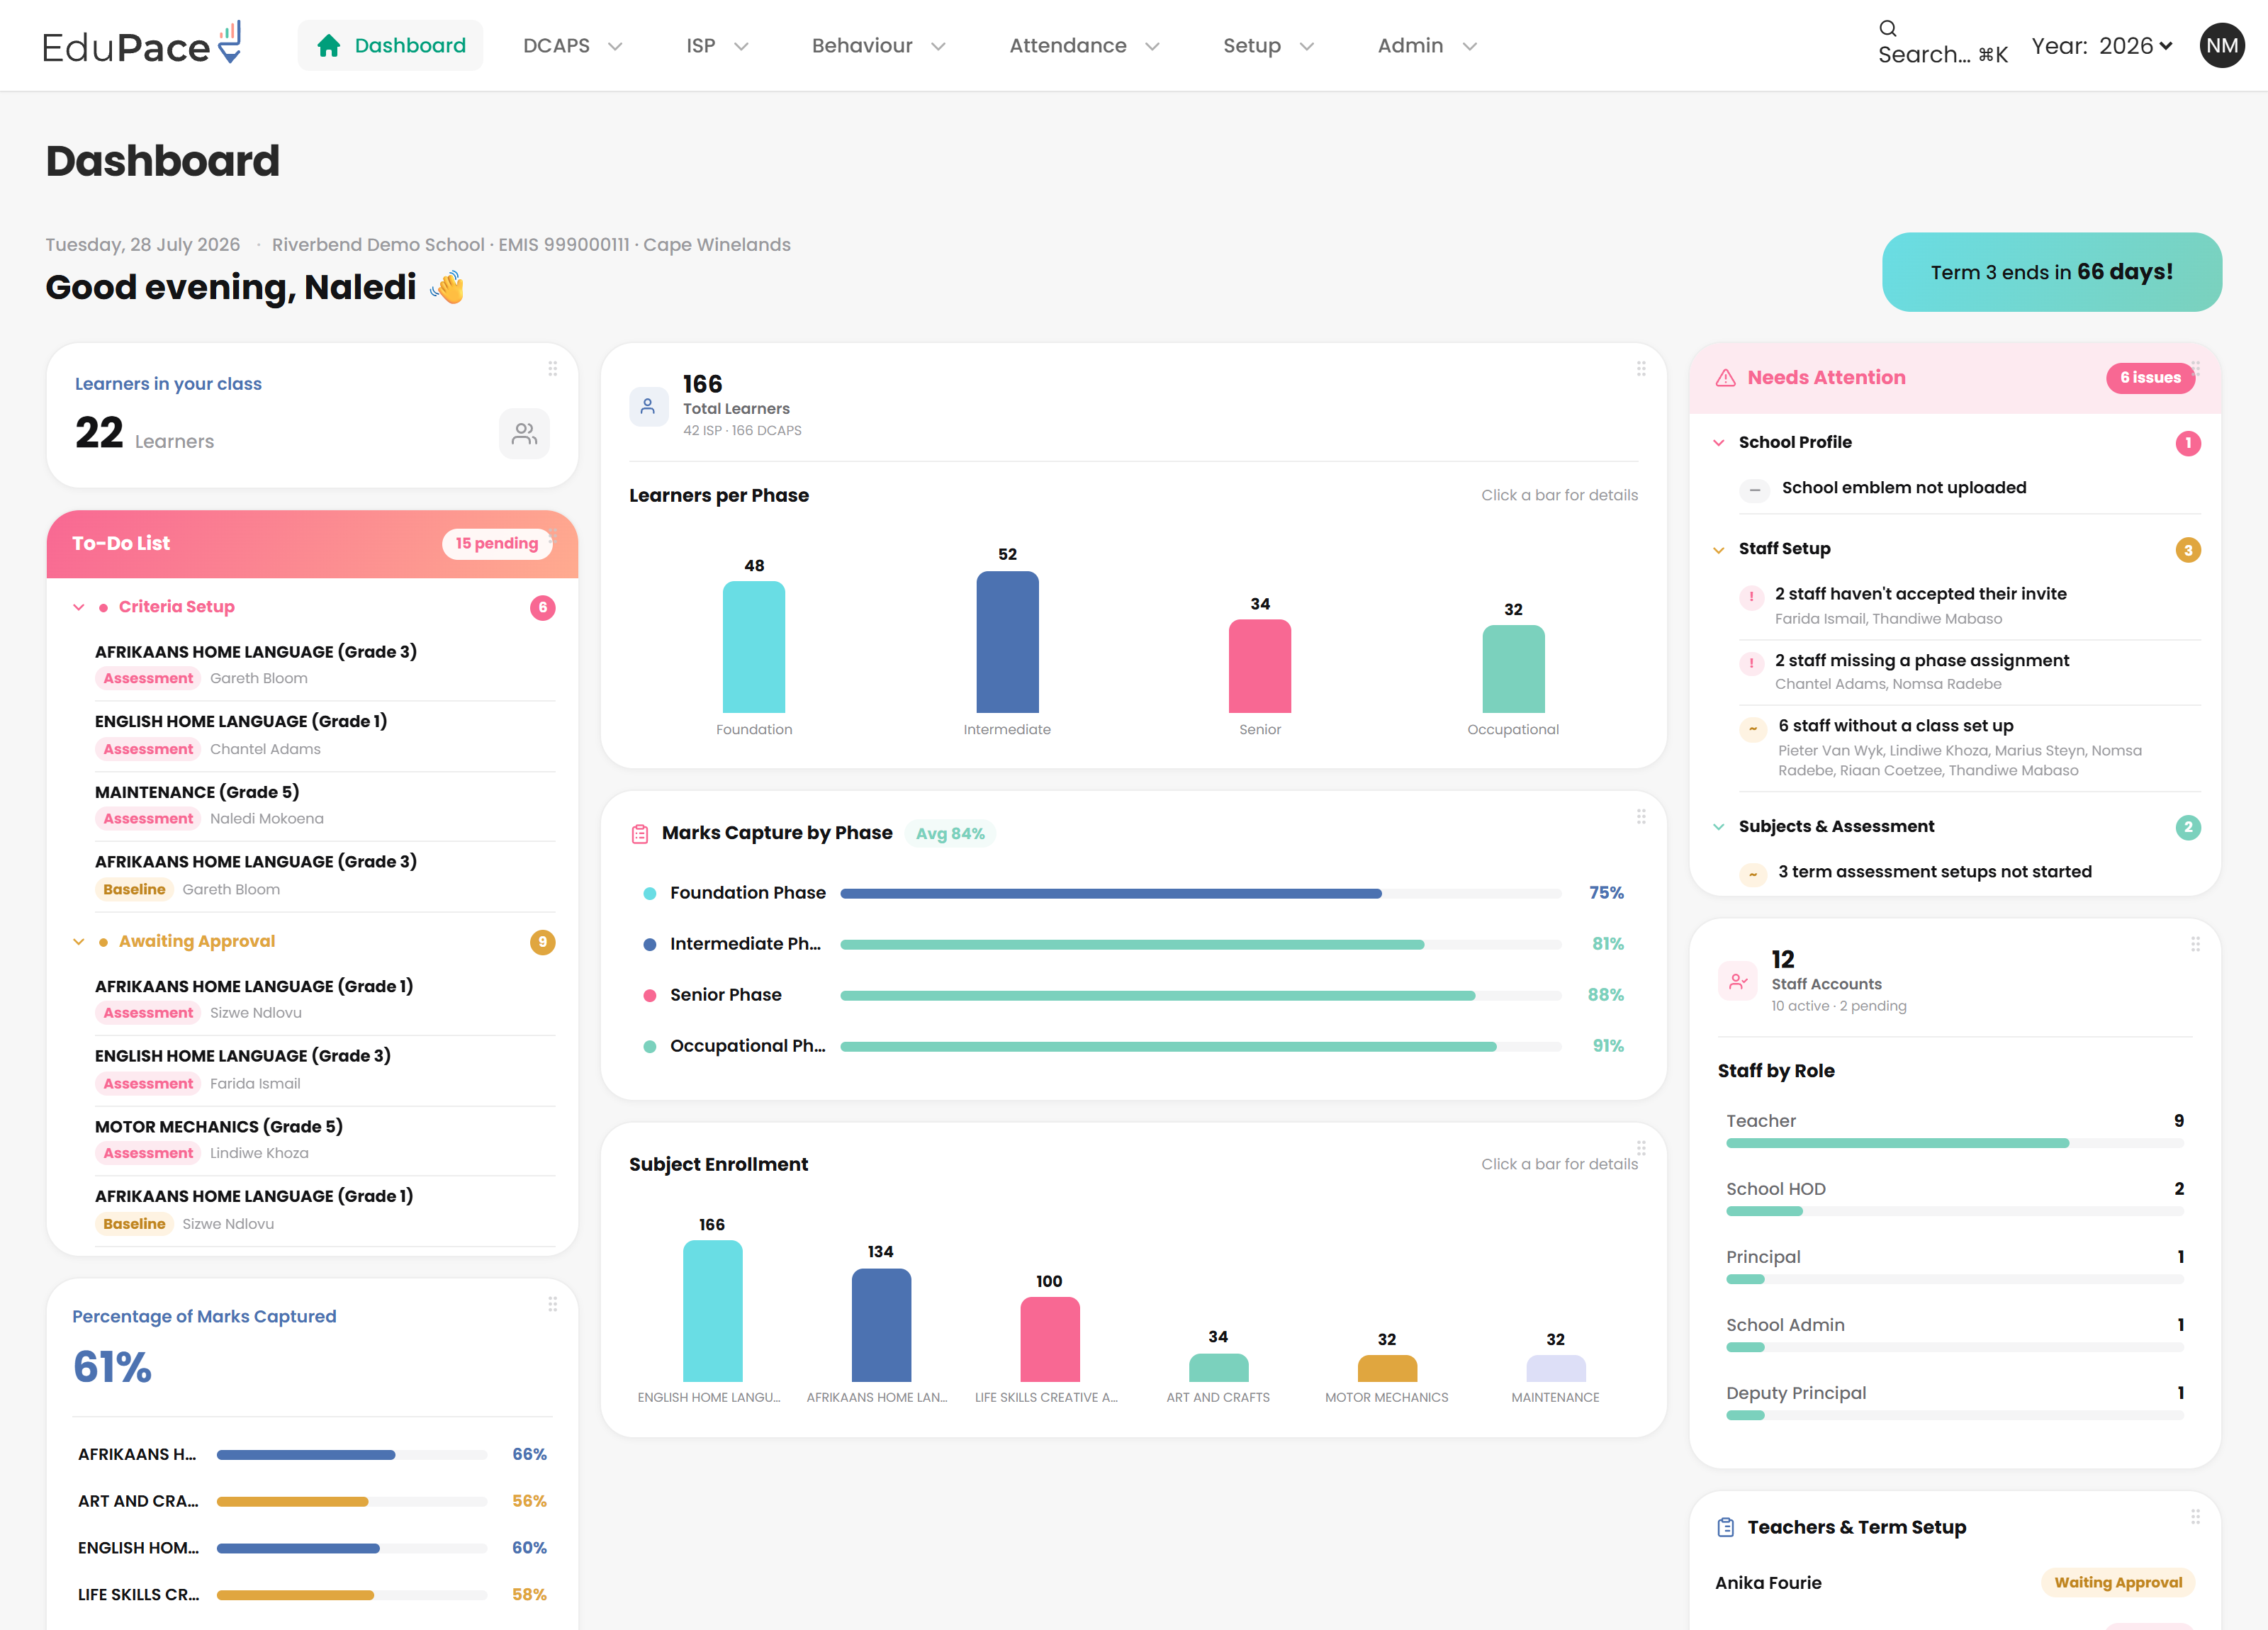Click the icon beside 6 staff without a class

(x=1752, y=729)
